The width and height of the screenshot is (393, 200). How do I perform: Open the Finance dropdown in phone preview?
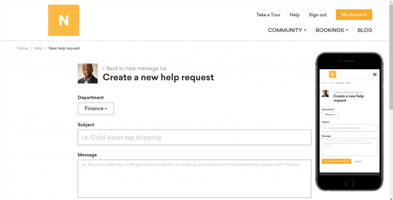click(330, 114)
